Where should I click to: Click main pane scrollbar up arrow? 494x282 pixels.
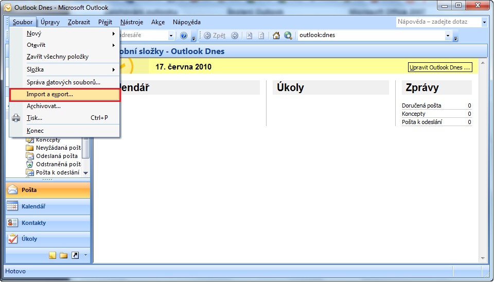pos(483,63)
